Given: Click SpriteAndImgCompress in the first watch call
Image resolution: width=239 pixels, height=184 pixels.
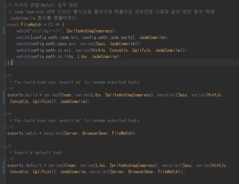Looking at the screenshot, I should [90, 31].
